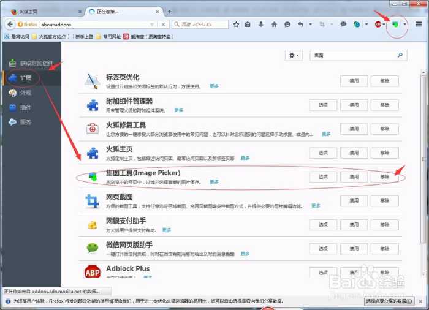Click 禁用 for 集图工具 Image Picker
The height and width of the screenshot is (310, 429).
(x=354, y=177)
